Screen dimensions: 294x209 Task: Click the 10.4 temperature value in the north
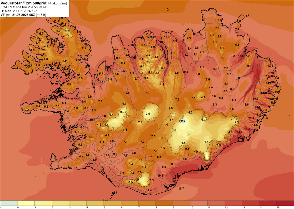pos(185,72)
